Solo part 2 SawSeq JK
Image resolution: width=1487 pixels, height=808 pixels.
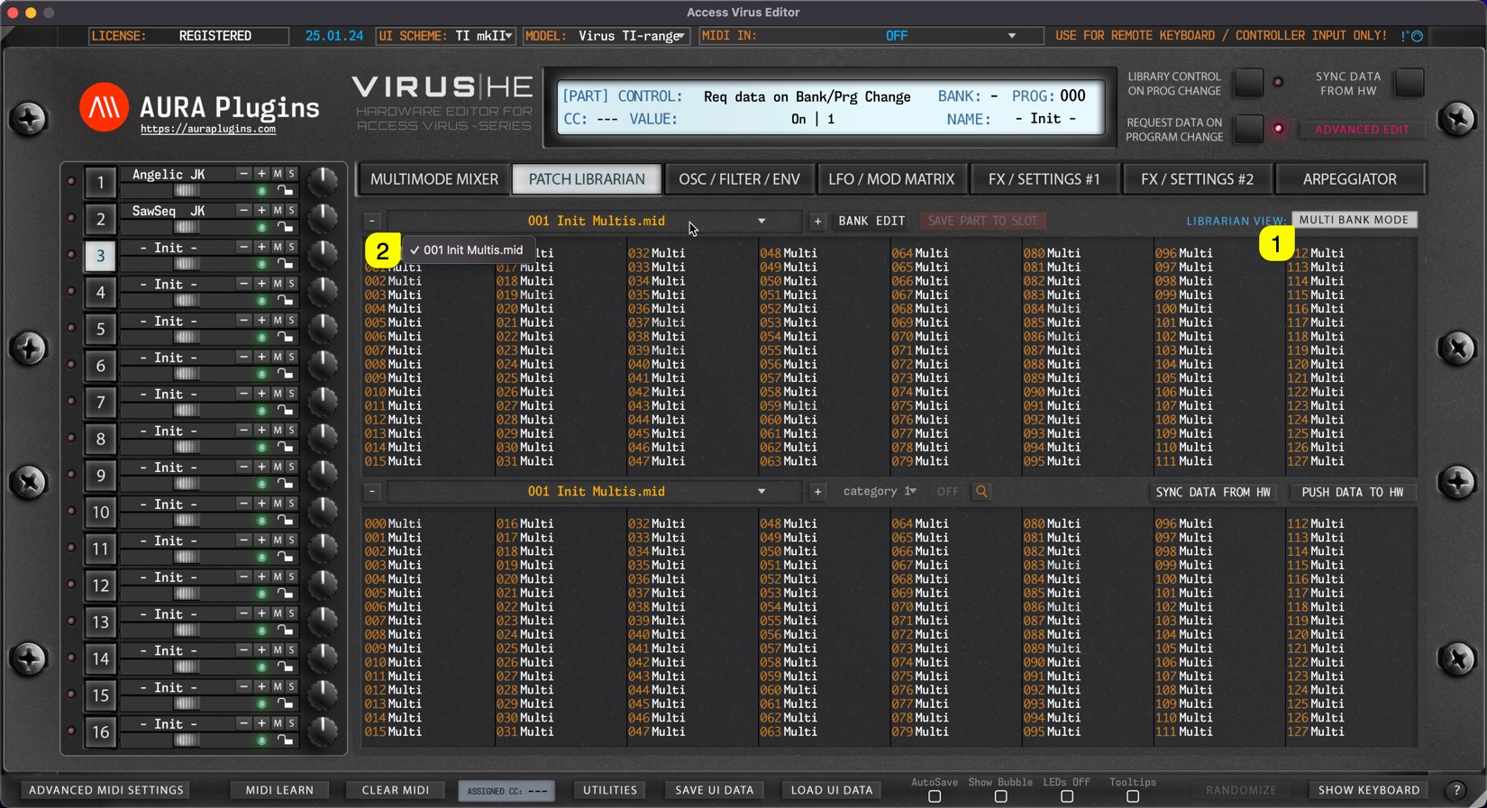(x=291, y=211)
